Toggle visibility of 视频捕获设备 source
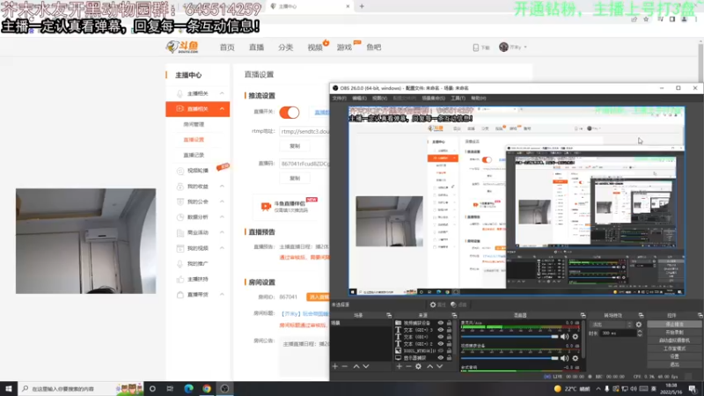The height and width of the screenshot is (396, 704). coord(441,323)
